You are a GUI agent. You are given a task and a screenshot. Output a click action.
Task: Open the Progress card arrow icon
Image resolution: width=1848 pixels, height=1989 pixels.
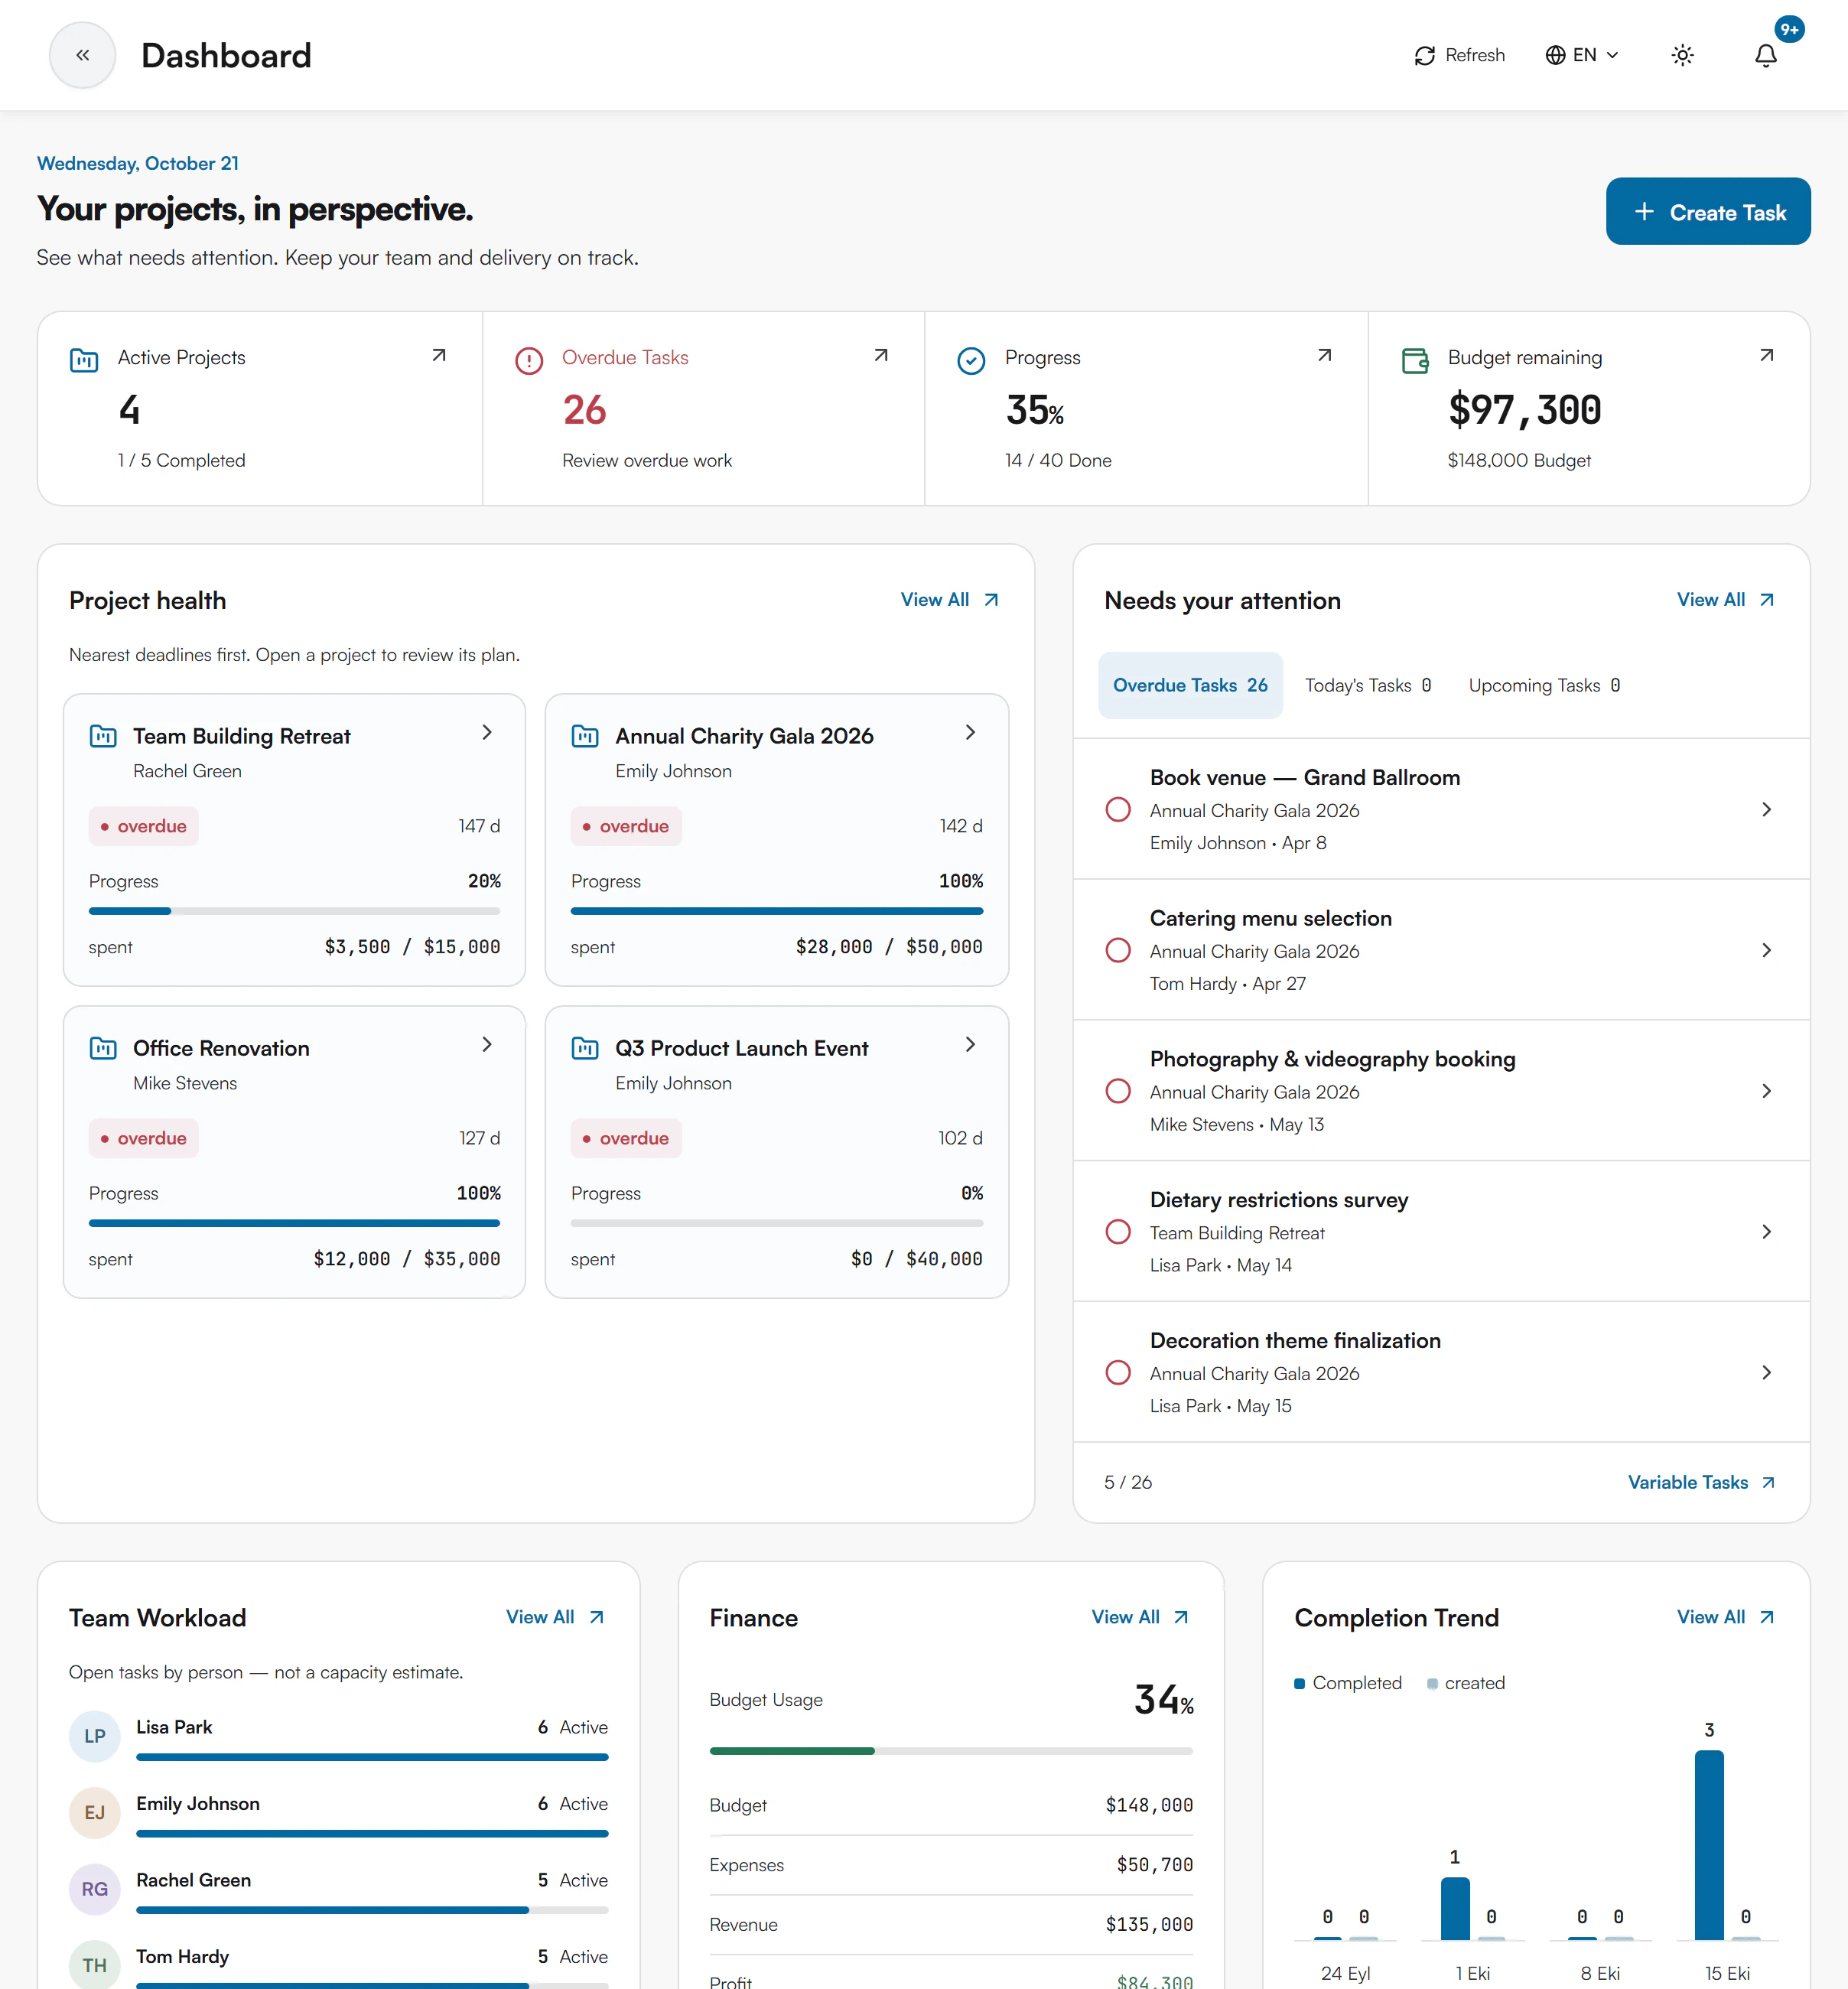[1324, 355]
